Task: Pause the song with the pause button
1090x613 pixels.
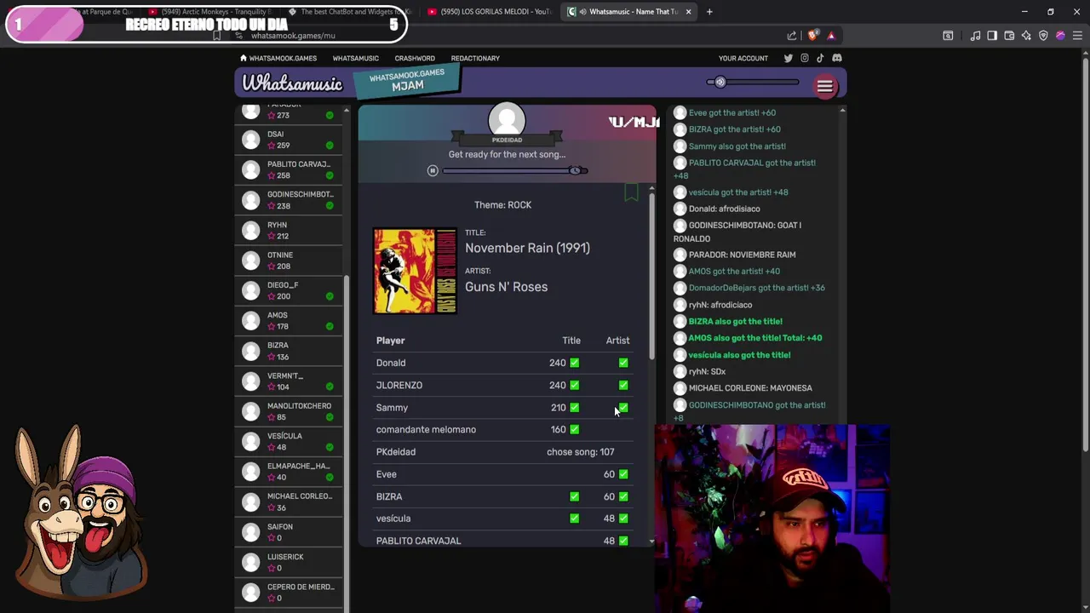Action: 433,171
